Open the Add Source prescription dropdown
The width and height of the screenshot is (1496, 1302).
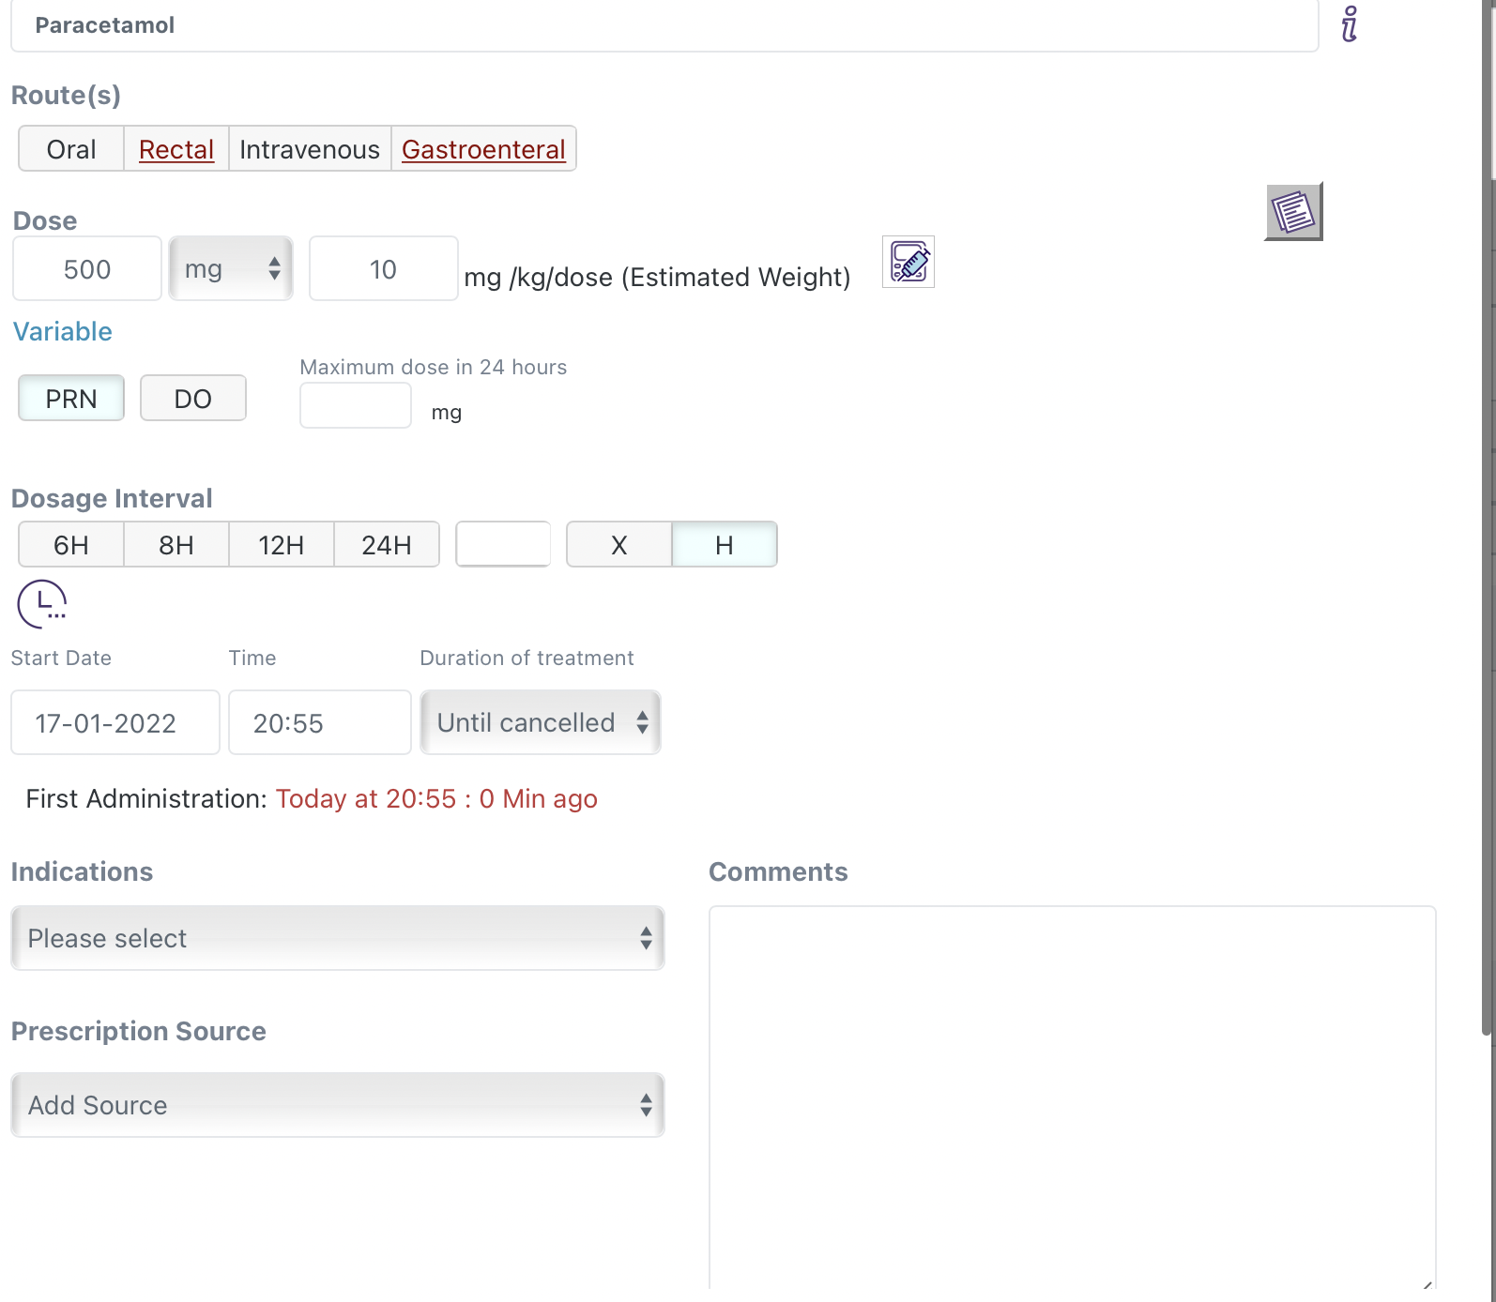[x=338, y=1105]
